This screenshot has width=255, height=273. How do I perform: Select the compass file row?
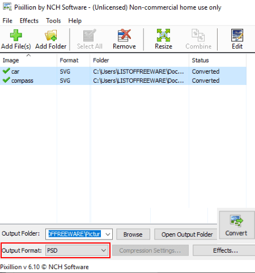coord(123,80)
